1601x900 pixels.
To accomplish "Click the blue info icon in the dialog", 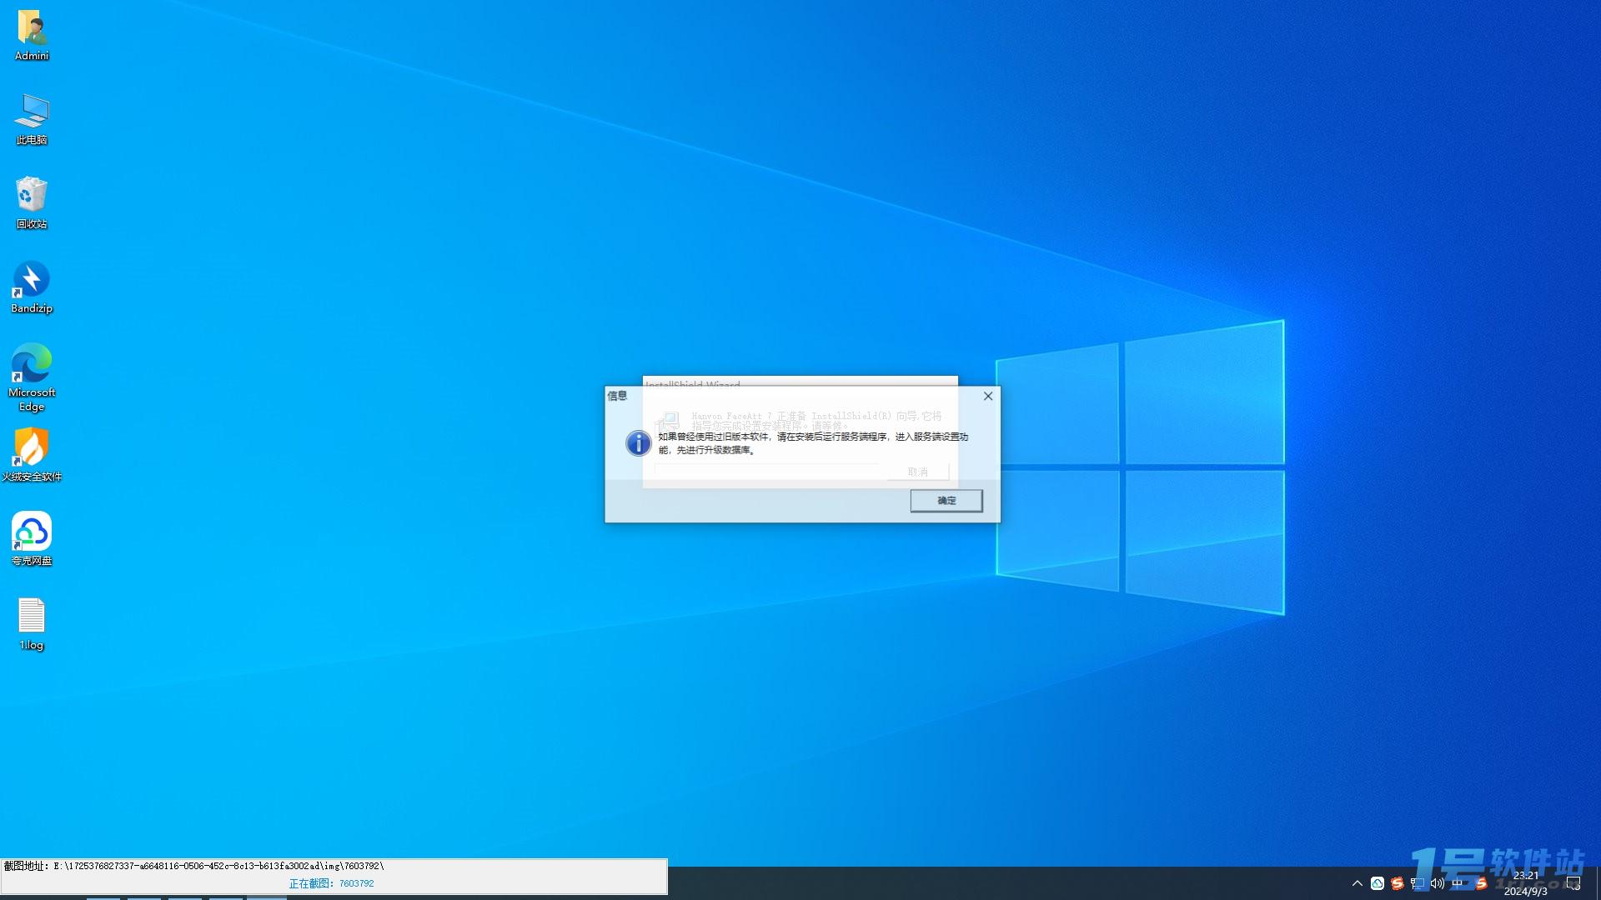I will [x=638, y=442].
